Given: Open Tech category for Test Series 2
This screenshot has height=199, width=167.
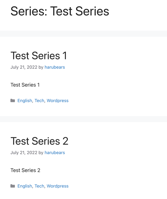Looking at the screenshot, I should (39, 186).
